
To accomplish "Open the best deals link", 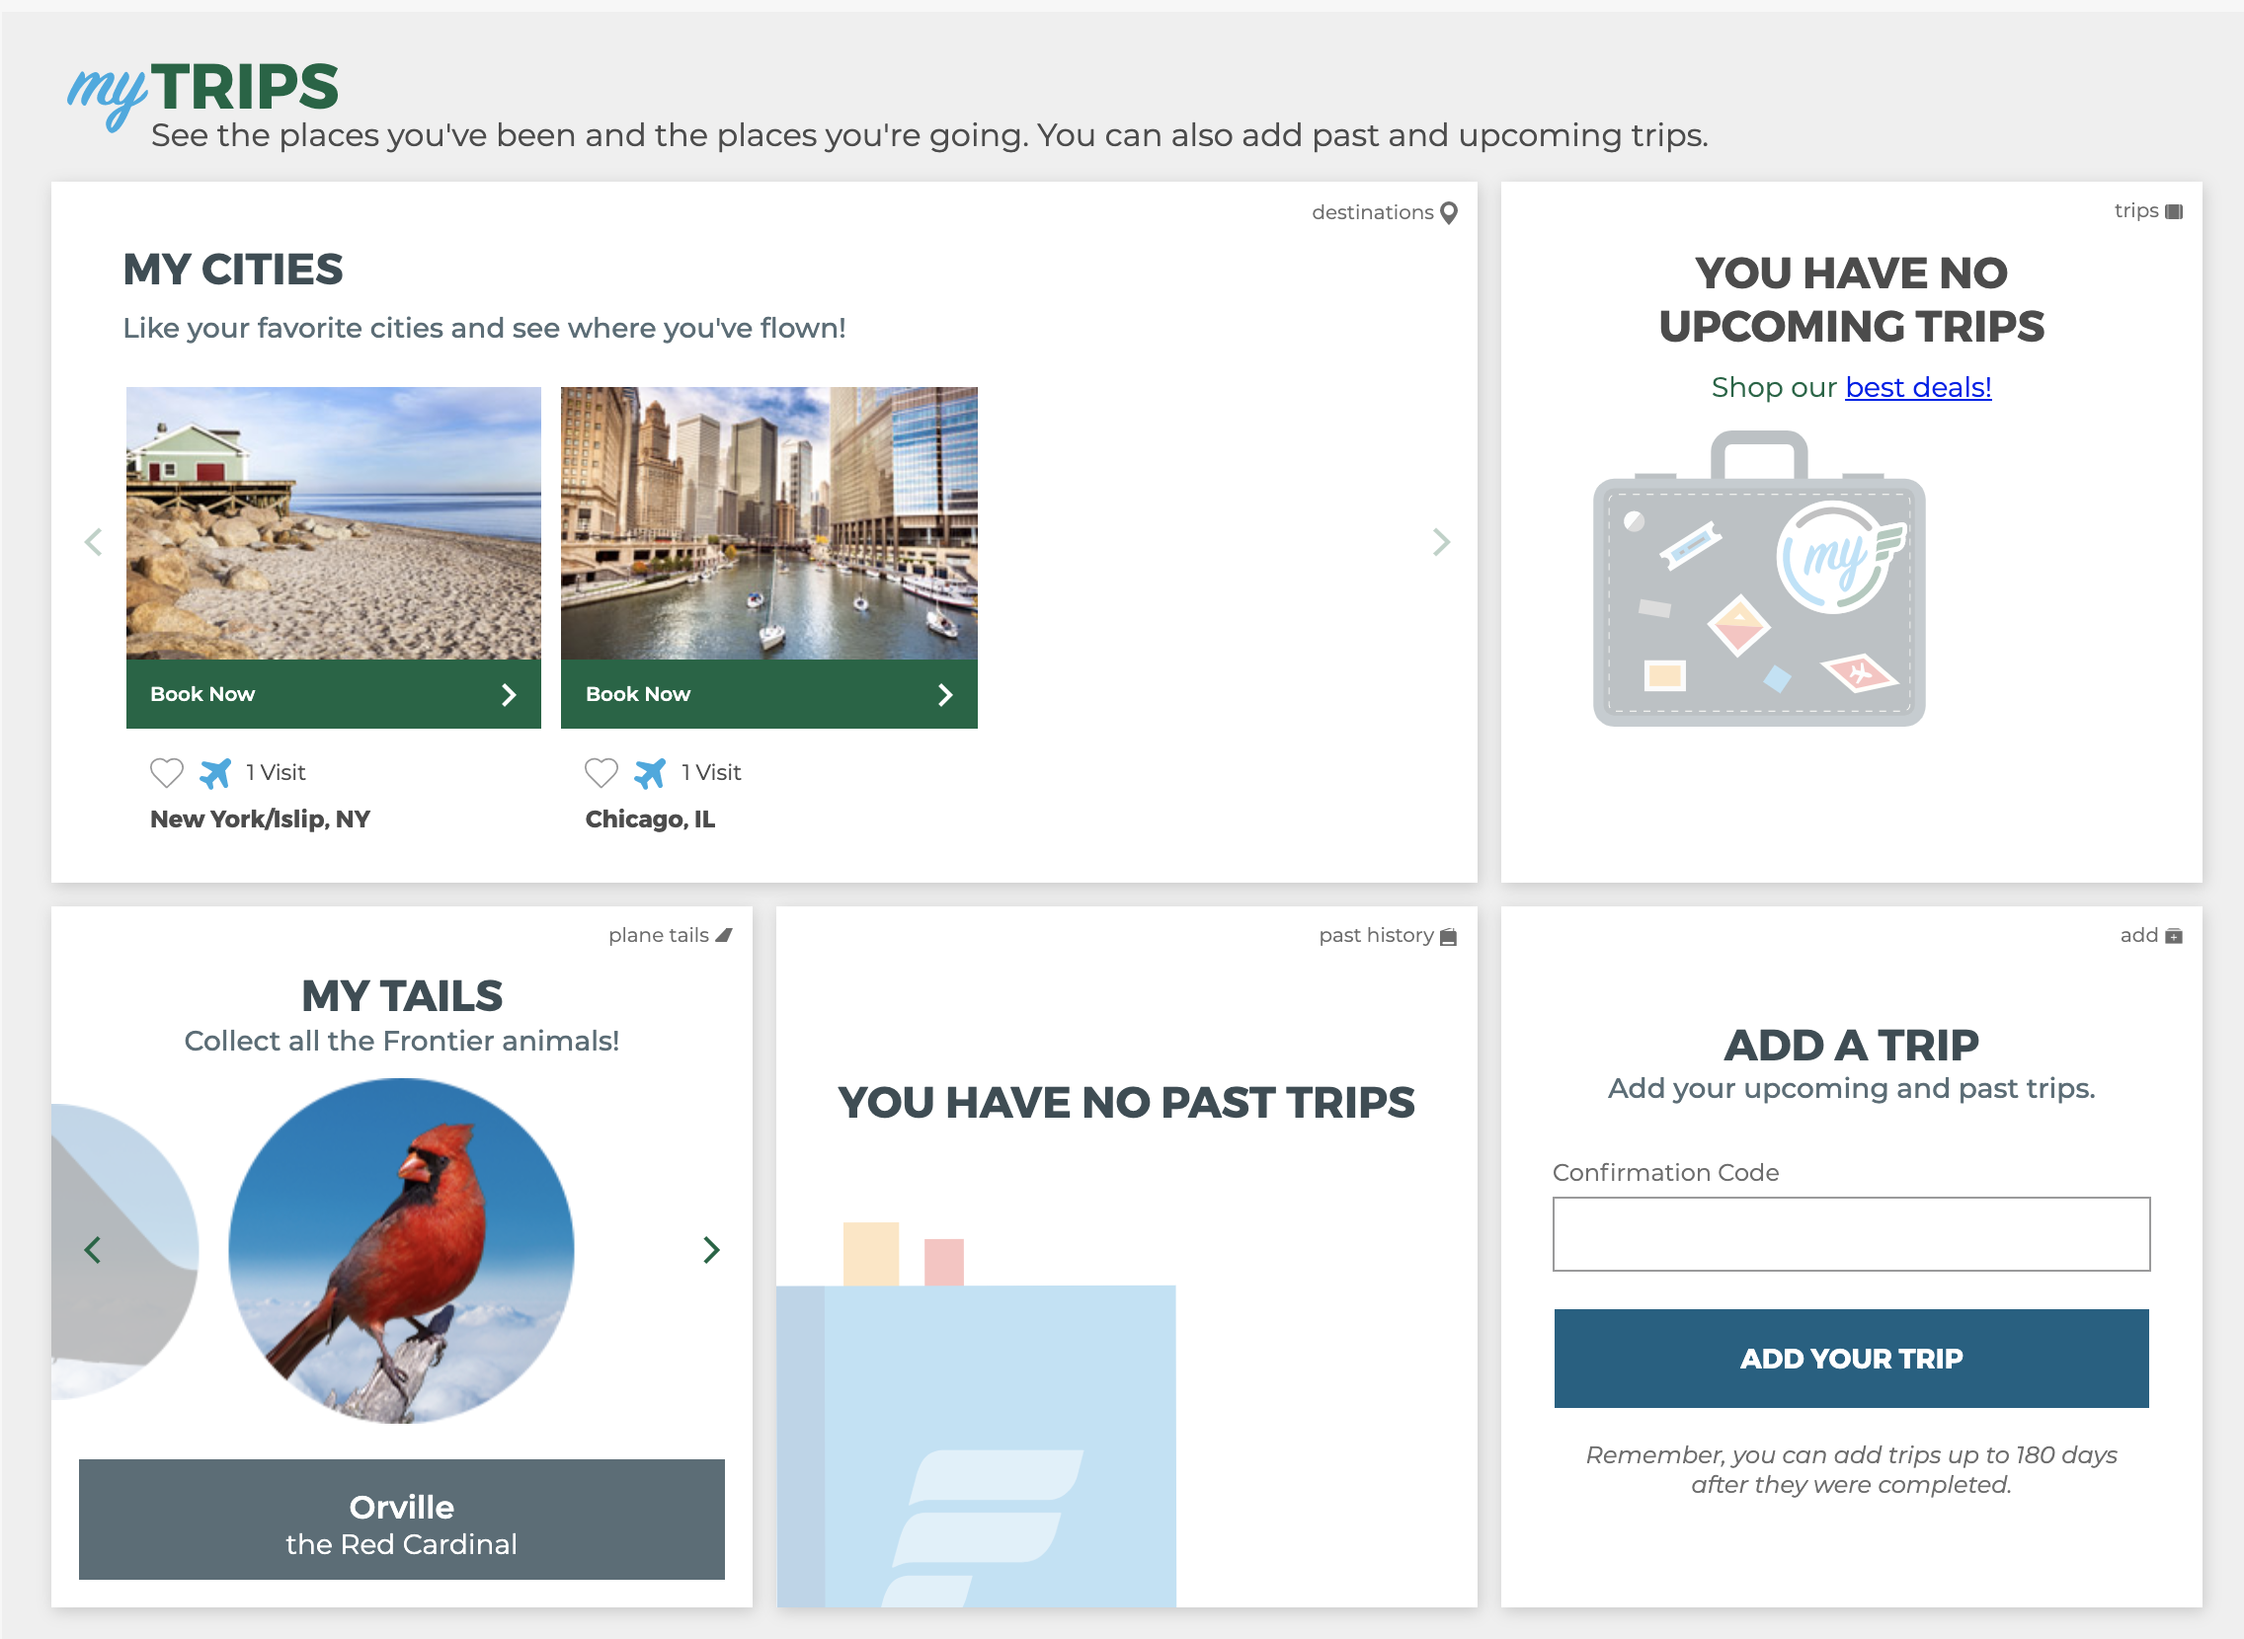I will (x=1917, y=387).
